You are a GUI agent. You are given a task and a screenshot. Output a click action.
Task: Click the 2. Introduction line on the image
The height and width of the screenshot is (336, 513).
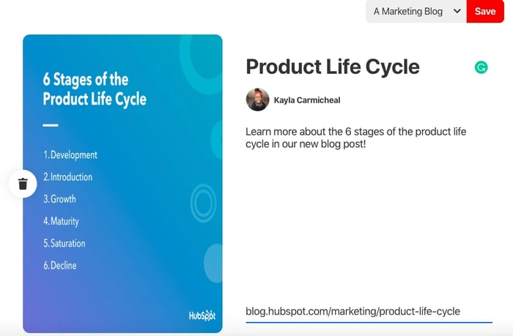tap(68, 177)
